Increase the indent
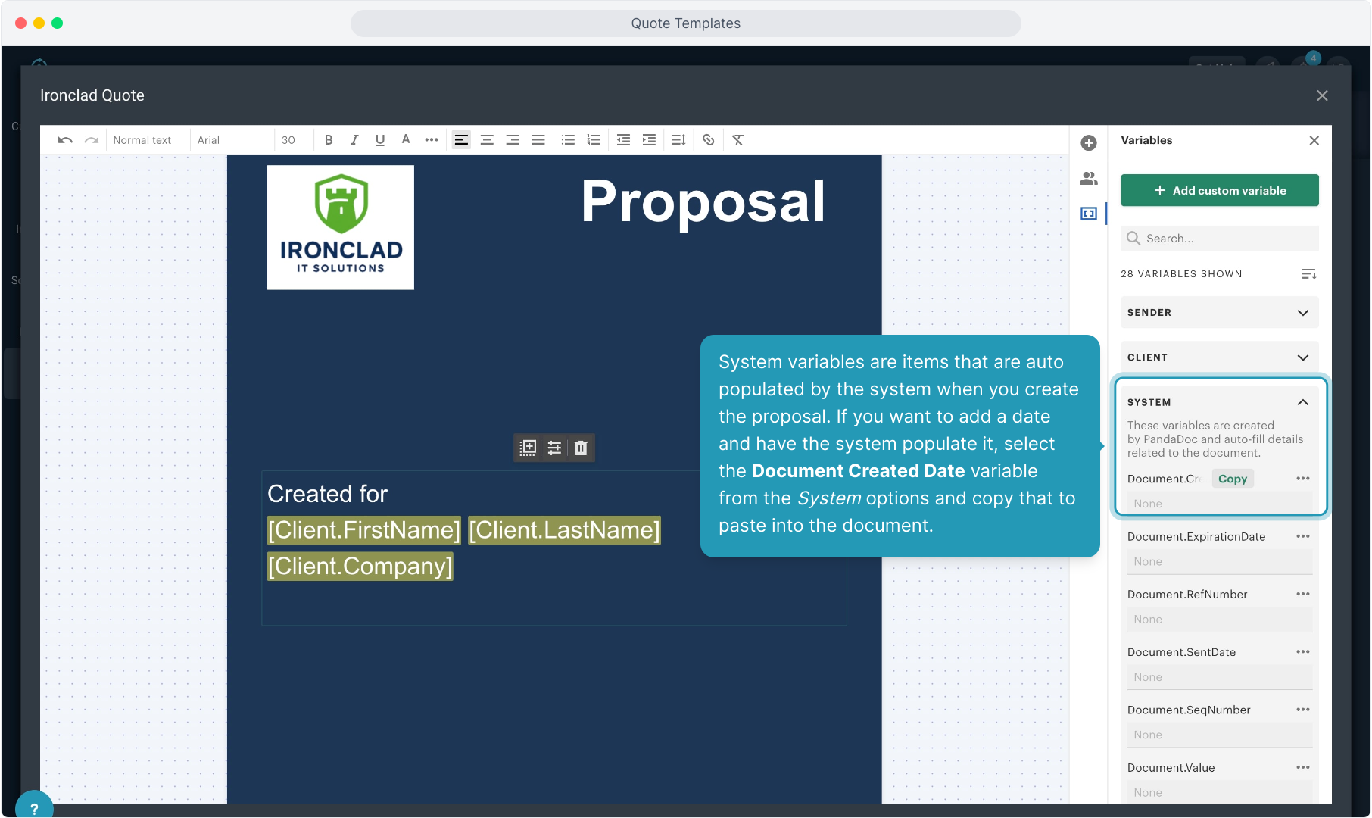The width and height of the screenshot is (1372, 818). coord(649,140)
